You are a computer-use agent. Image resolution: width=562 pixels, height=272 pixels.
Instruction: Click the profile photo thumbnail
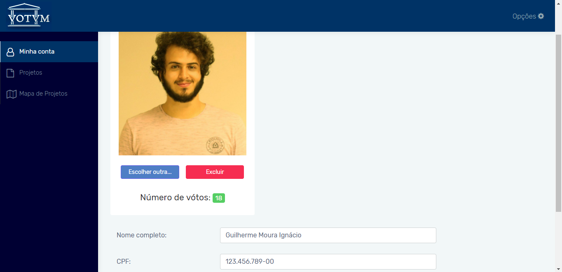click(183, 94)
